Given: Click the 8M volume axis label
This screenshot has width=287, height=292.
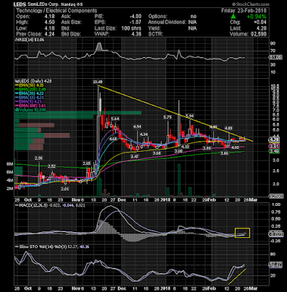Looking at the screenshot, I should [x=9, y=164].
